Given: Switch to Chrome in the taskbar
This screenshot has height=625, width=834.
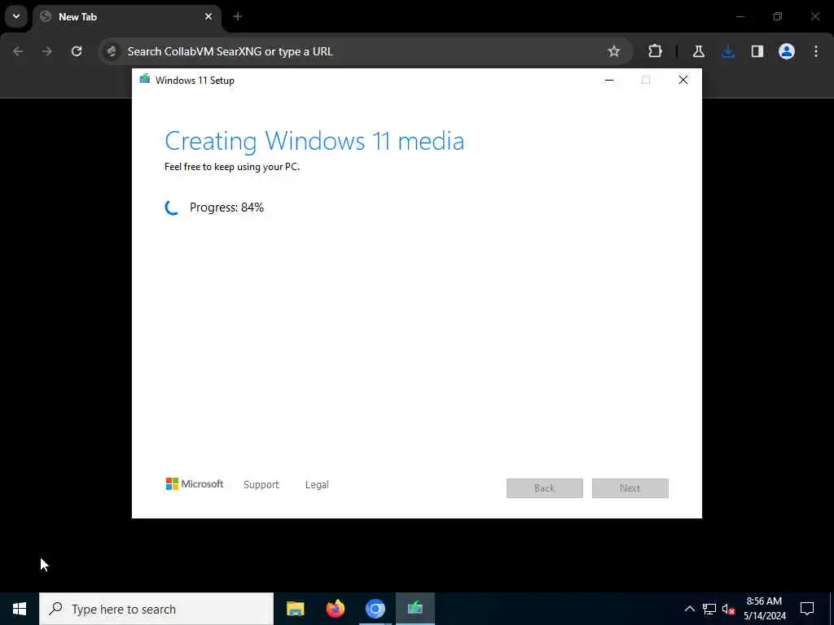Looking at the screenshot, I should pos(375,609).
